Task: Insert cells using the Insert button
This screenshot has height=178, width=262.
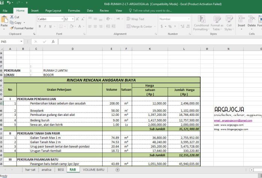Action: click(x=241, y=23)
